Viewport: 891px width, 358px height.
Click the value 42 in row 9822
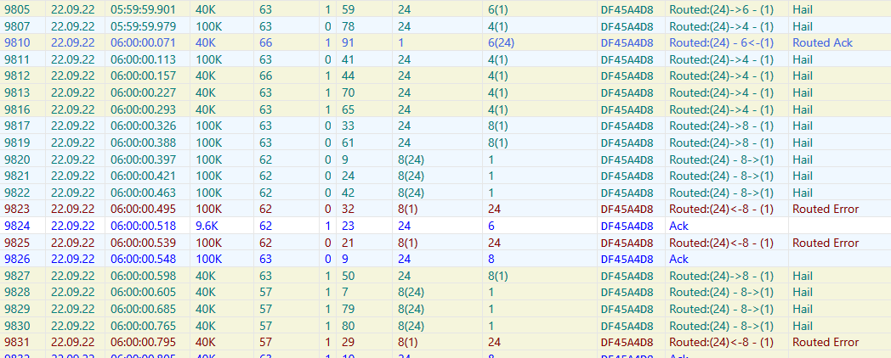pyautogui.click(x=349, y=193)
